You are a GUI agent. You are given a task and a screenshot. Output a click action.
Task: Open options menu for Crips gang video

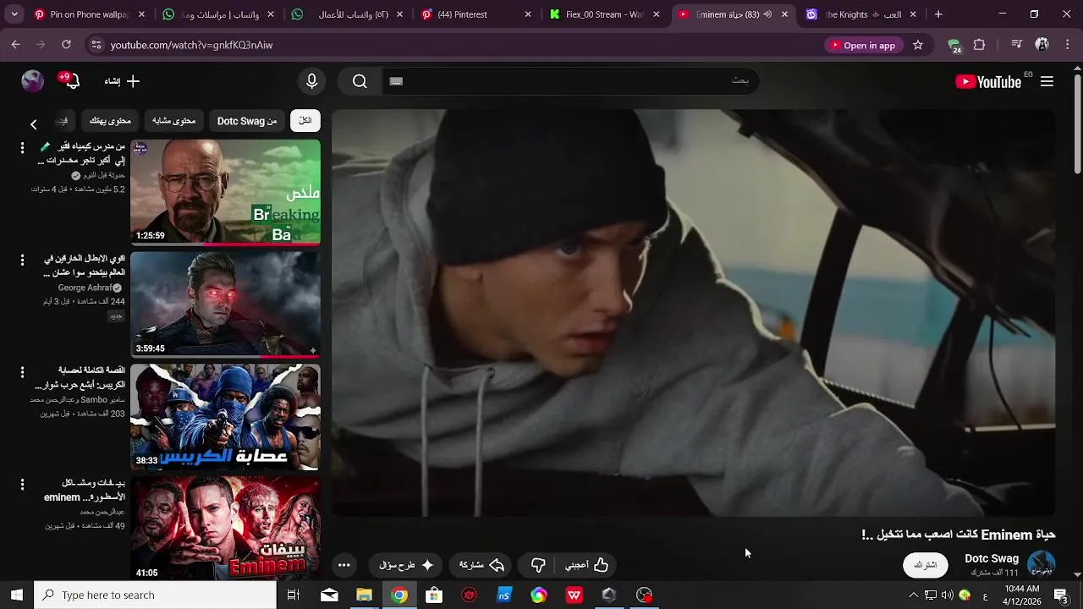[22, 372]
